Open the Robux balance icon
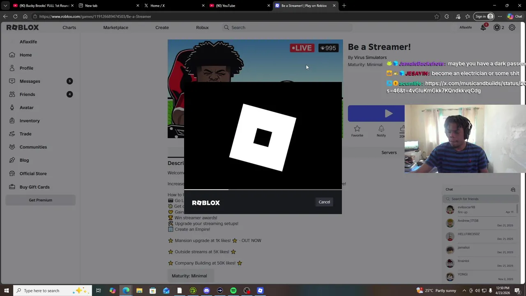The image size is (526, 296). pyautogui.click(x=497, y=28)
